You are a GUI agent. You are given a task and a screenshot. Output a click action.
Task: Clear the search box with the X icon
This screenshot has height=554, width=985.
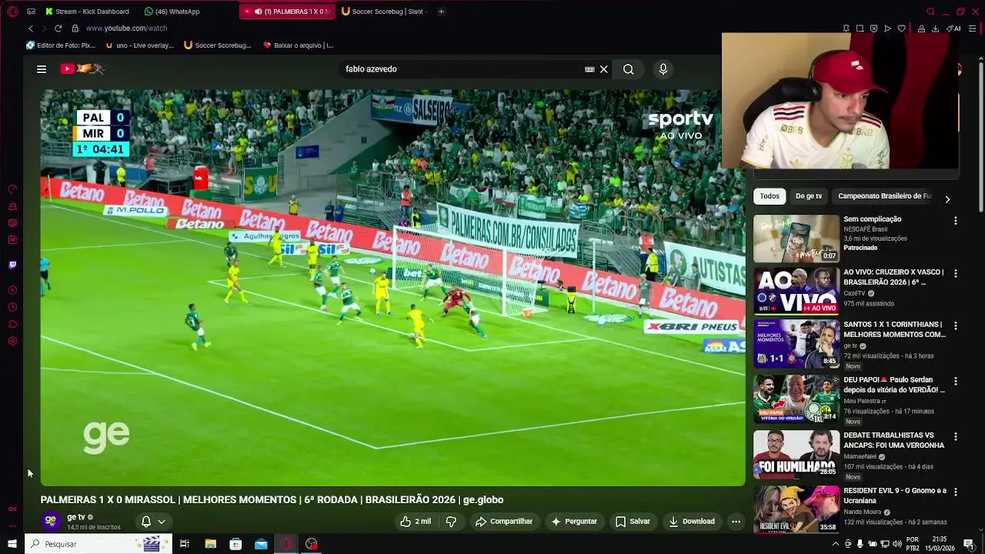click(x=604, y=69)
